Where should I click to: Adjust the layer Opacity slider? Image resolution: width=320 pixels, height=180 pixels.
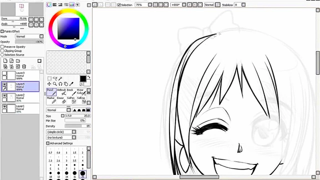(29, 42)
